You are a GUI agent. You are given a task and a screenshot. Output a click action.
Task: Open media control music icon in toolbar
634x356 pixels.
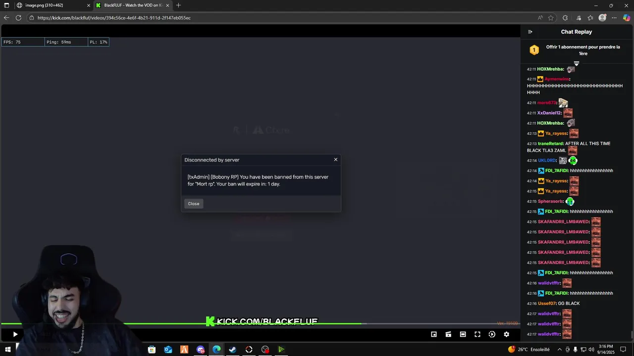coord(579,18)
